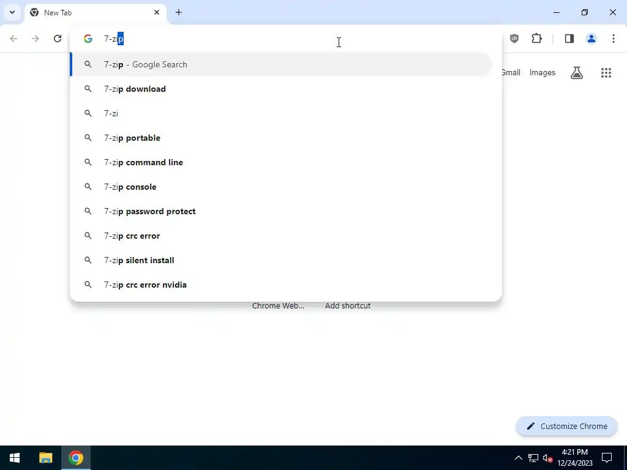
Task: Open the notification center icon
Action: click(607, 458)
